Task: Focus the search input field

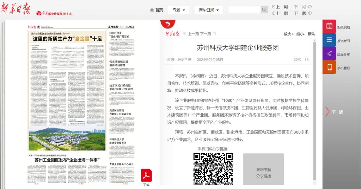Action: pos(244,9)
